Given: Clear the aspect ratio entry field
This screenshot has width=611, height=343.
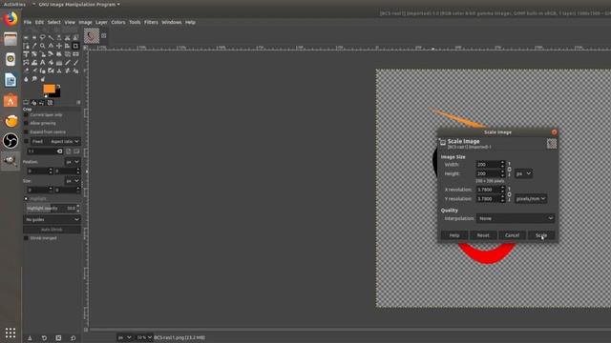Looking at the screenshot, I should click(59, 151).
